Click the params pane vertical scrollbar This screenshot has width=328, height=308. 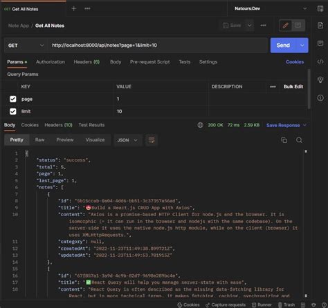(x=309, y=89)
